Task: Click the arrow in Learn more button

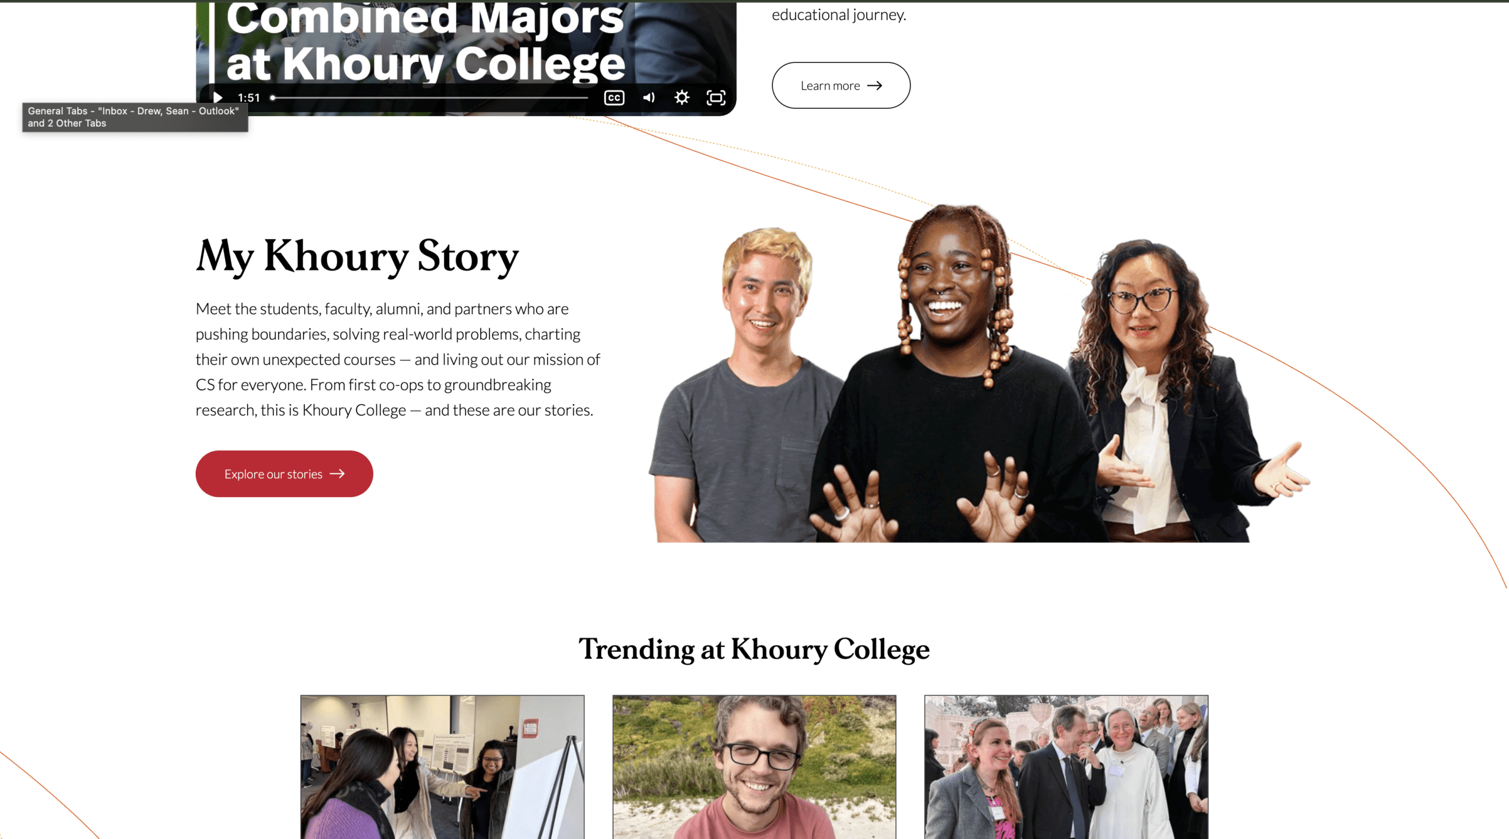Action: (x=875, y=85)
